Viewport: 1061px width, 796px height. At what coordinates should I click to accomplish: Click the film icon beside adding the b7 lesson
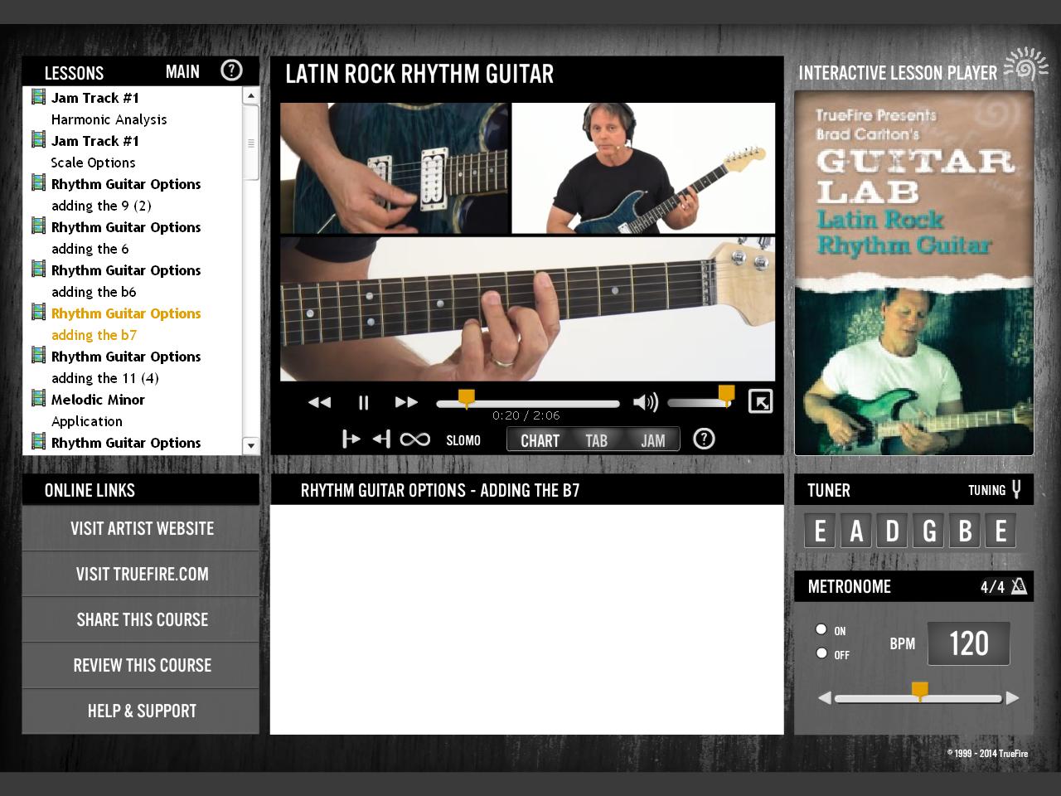[38, 313]
